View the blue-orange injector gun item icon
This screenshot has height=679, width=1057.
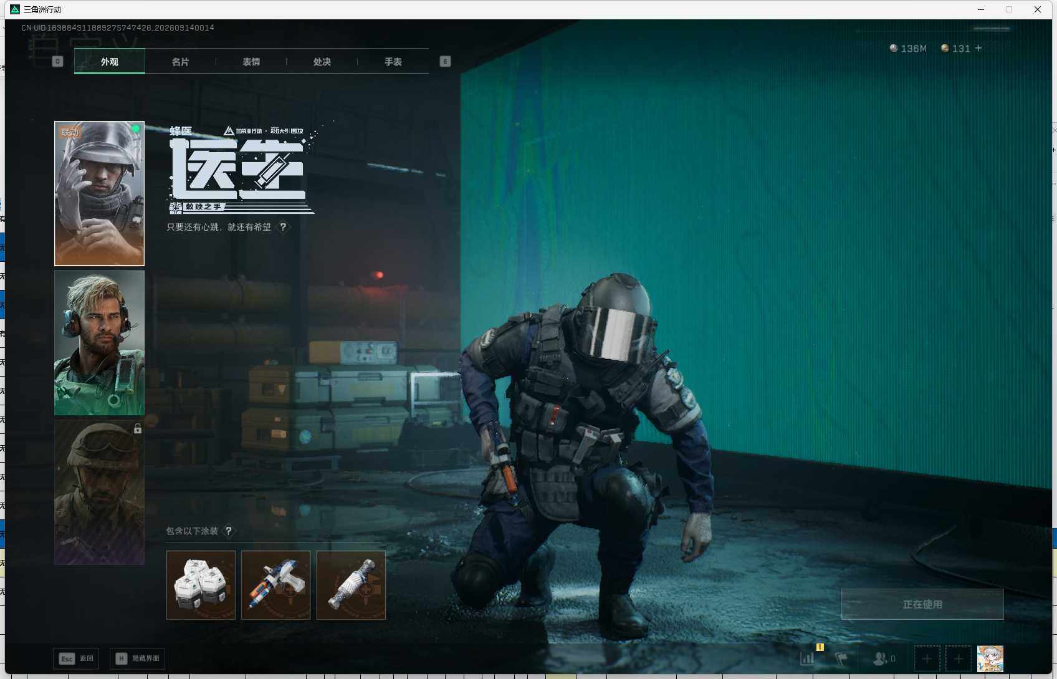(x=275, y=585)
